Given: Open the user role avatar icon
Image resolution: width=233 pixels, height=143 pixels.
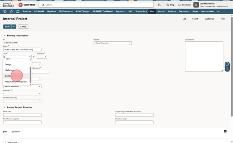Looking at the screenshot, I should [196, 5].
